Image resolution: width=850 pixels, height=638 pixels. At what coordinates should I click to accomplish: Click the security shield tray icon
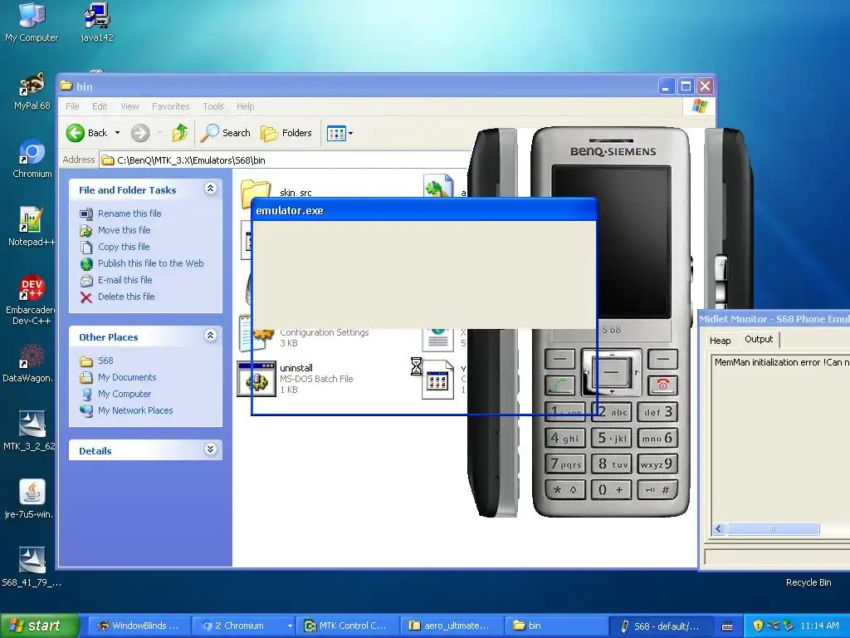tap(758, 626)
